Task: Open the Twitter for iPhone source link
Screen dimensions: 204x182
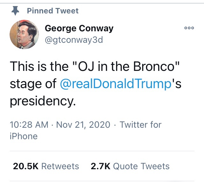Action: [140, 124]
